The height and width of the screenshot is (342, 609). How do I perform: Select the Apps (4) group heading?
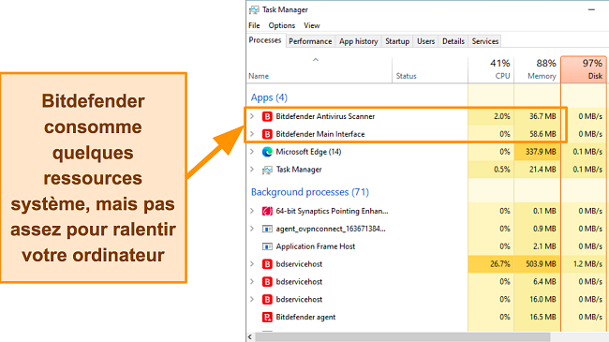(x=269, y=97)
